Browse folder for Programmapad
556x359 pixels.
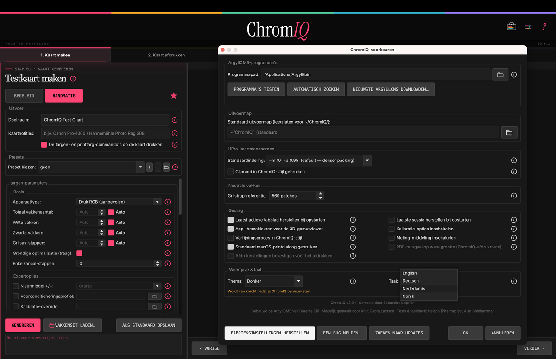pos(500,74)
